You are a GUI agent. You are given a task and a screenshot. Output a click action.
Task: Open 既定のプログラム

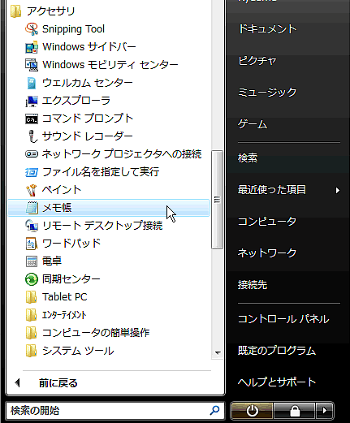pyautogui.click(x=276, y=351)
